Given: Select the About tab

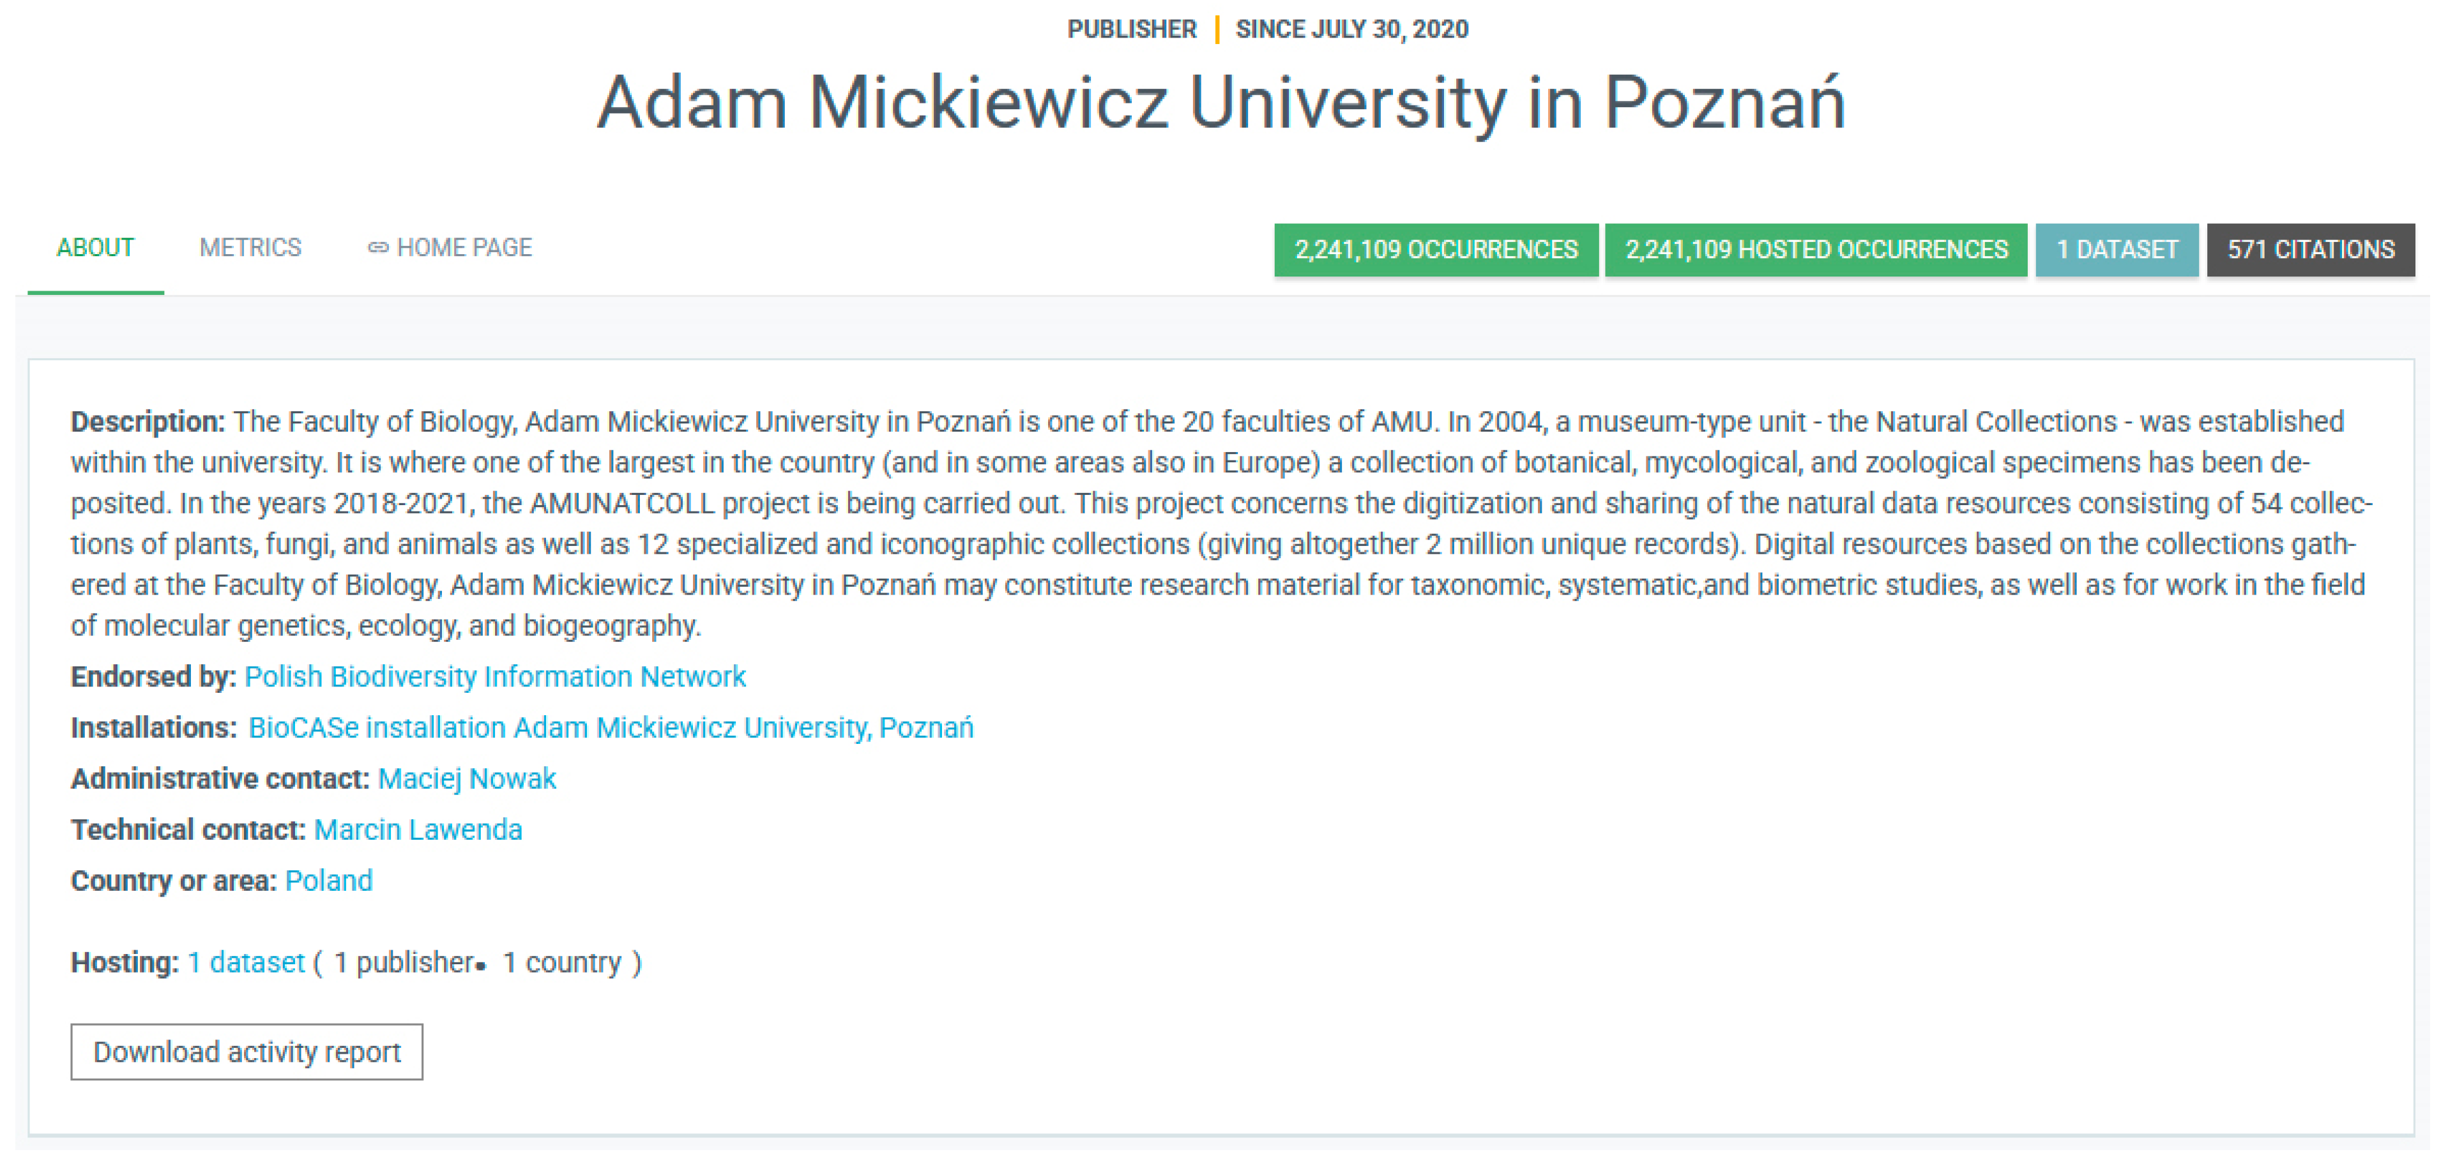Looking at the screenshot, I should [95, 248].
